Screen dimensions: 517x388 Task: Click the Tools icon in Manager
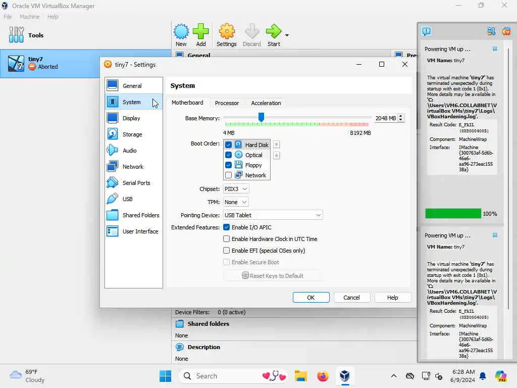click(17, 35)
